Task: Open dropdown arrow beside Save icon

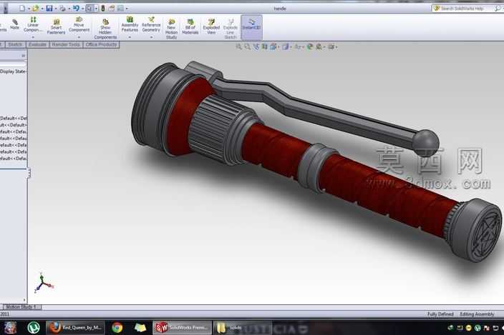Action: (56, 9)
